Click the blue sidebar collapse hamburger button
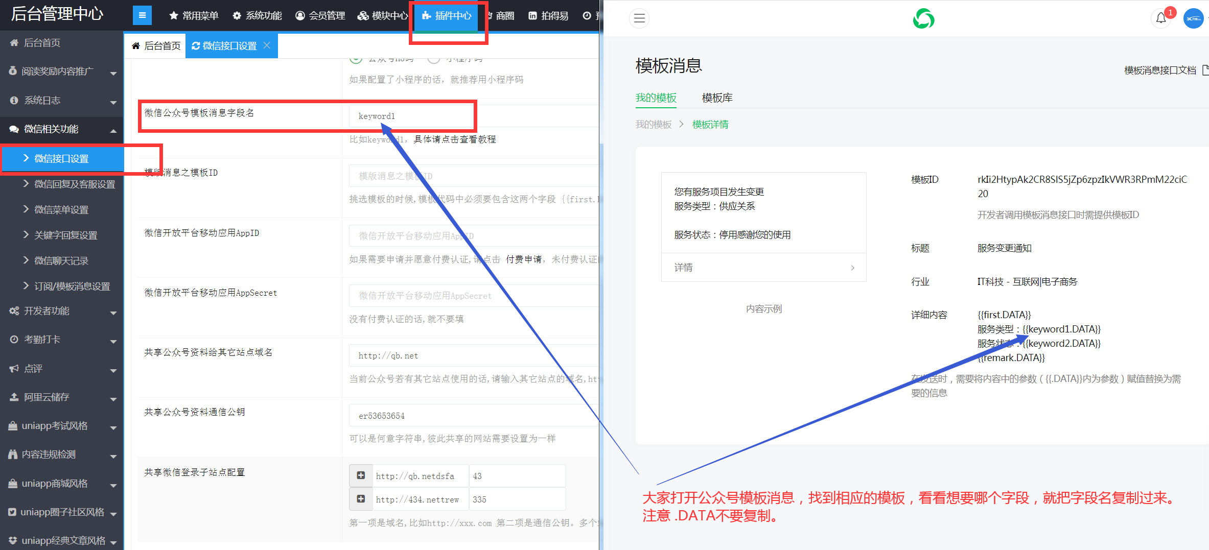The height and width of the screenshot is (550, 1209). tap(142, 15)
